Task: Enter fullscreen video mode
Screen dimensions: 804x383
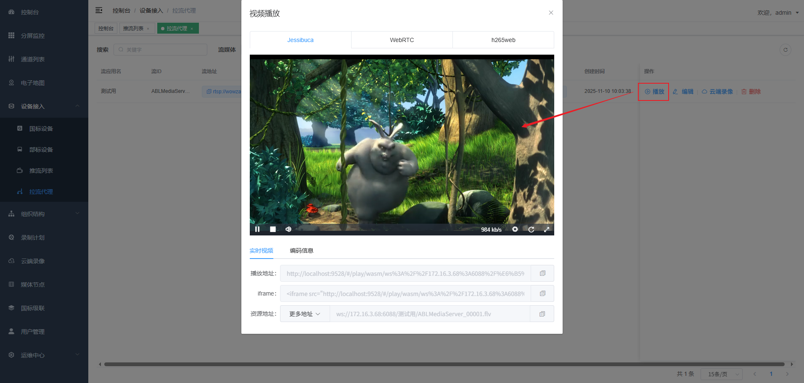Action: click(547, 229)
